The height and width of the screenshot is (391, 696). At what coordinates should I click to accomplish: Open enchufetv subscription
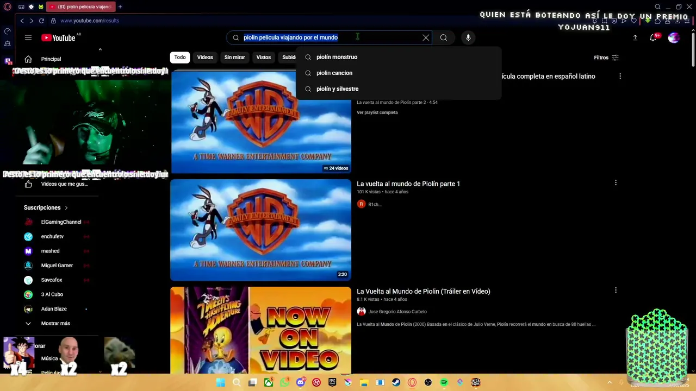[x=57, y=236]
